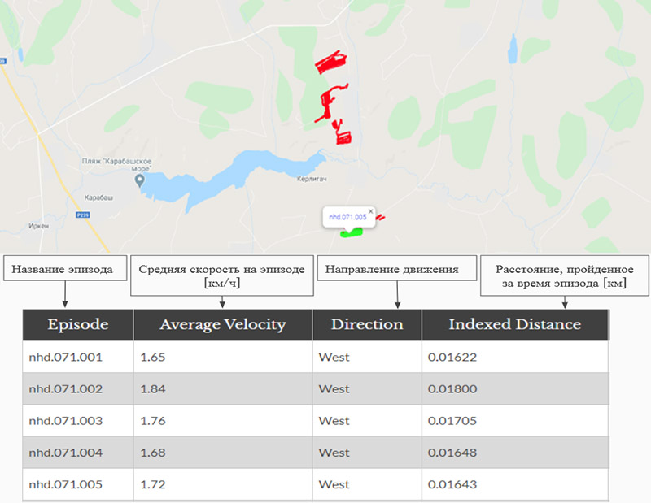Click the P239 road shield near Иркен

coord(83,215)
